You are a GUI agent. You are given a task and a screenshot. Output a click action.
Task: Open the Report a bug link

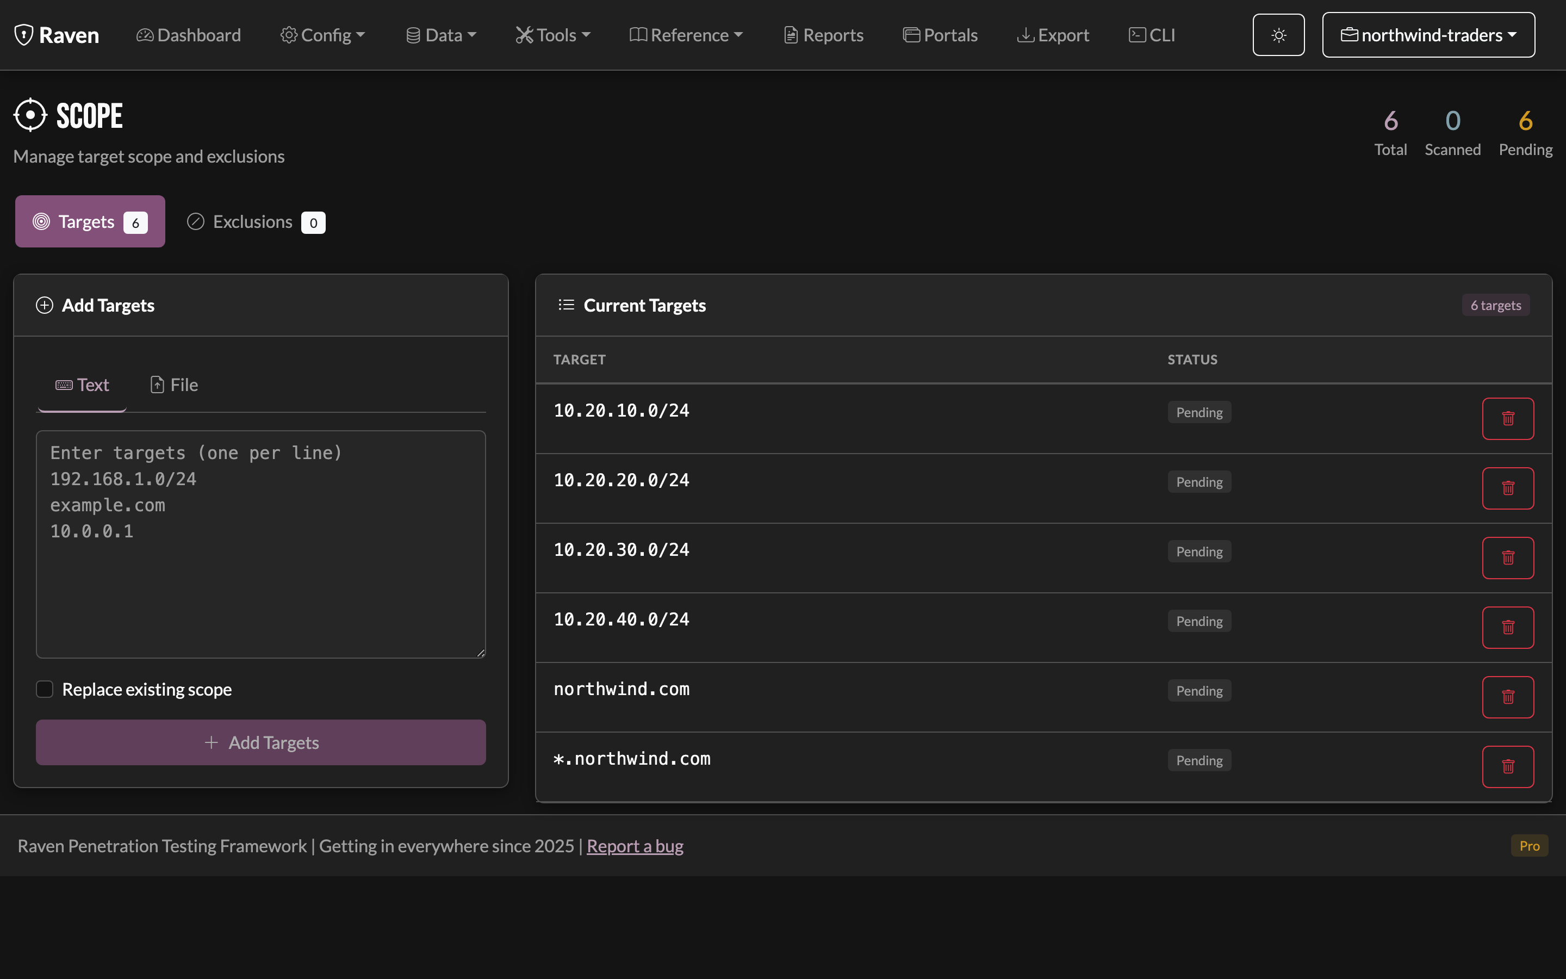635,846
